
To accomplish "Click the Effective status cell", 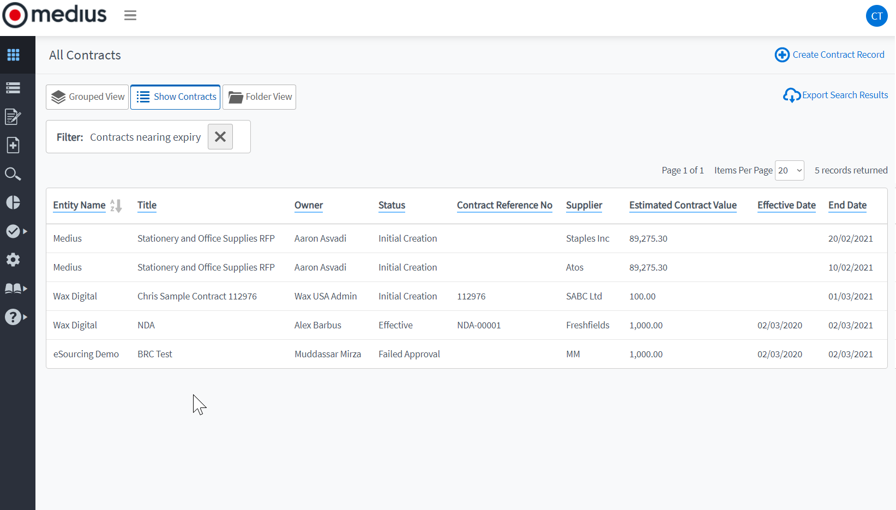I will click(395, 325).
